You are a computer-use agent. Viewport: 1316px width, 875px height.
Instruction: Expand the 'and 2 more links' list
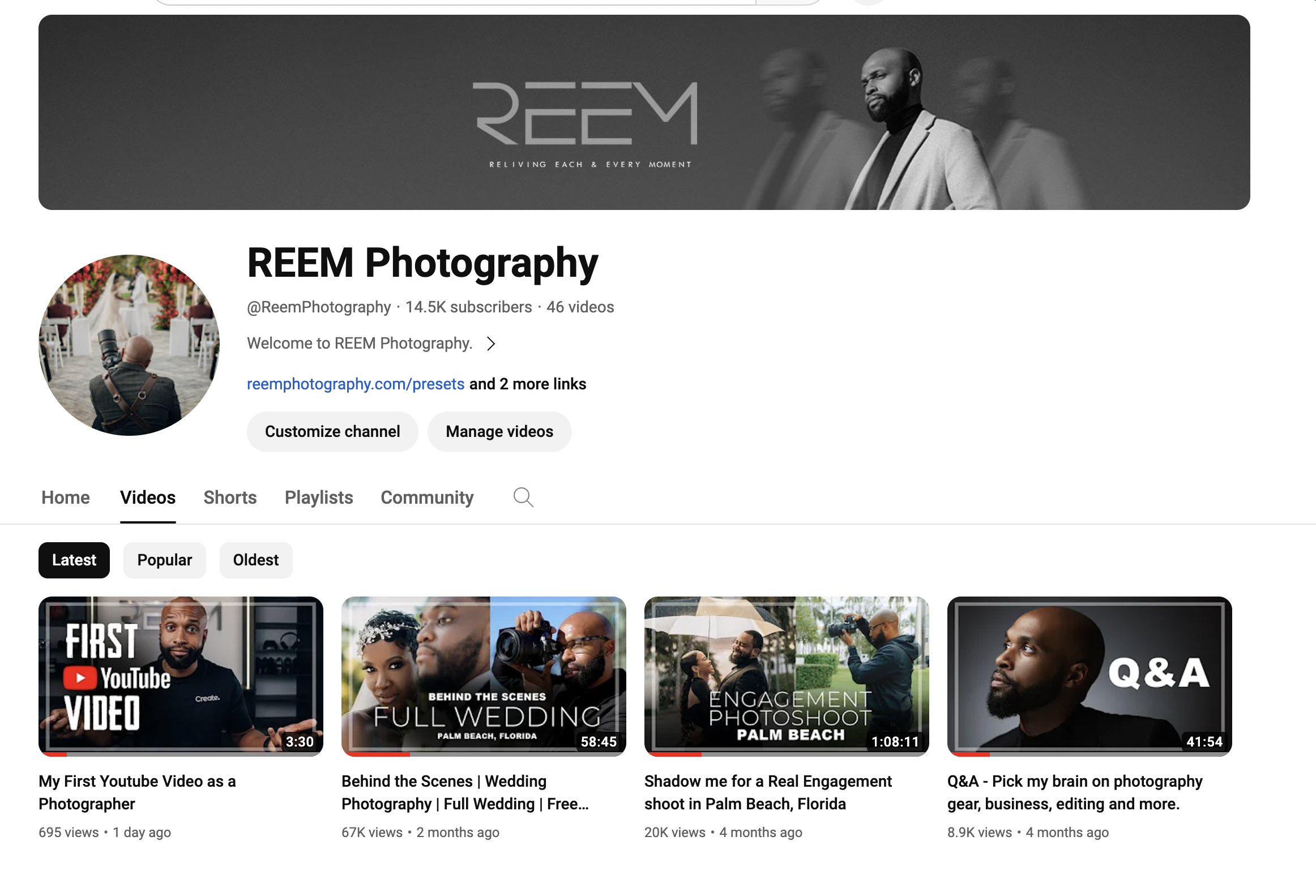pos(527,384)
